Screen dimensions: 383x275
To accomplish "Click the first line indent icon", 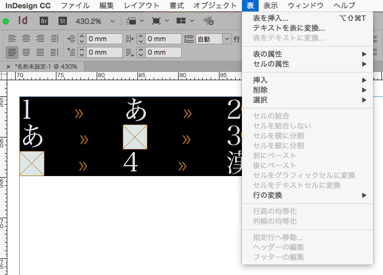I will point(71,53).
